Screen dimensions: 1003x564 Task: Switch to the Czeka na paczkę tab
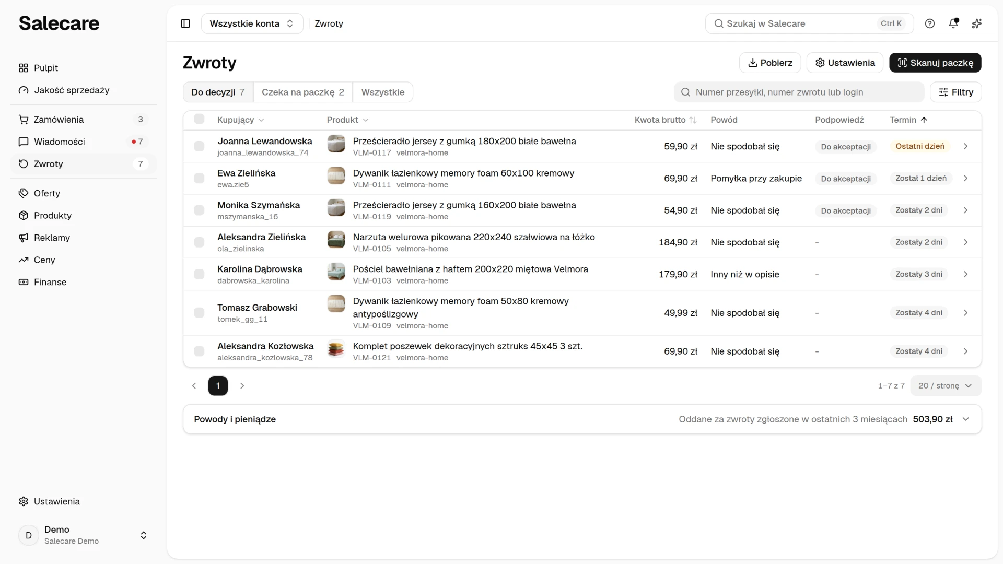click(303, 92)
